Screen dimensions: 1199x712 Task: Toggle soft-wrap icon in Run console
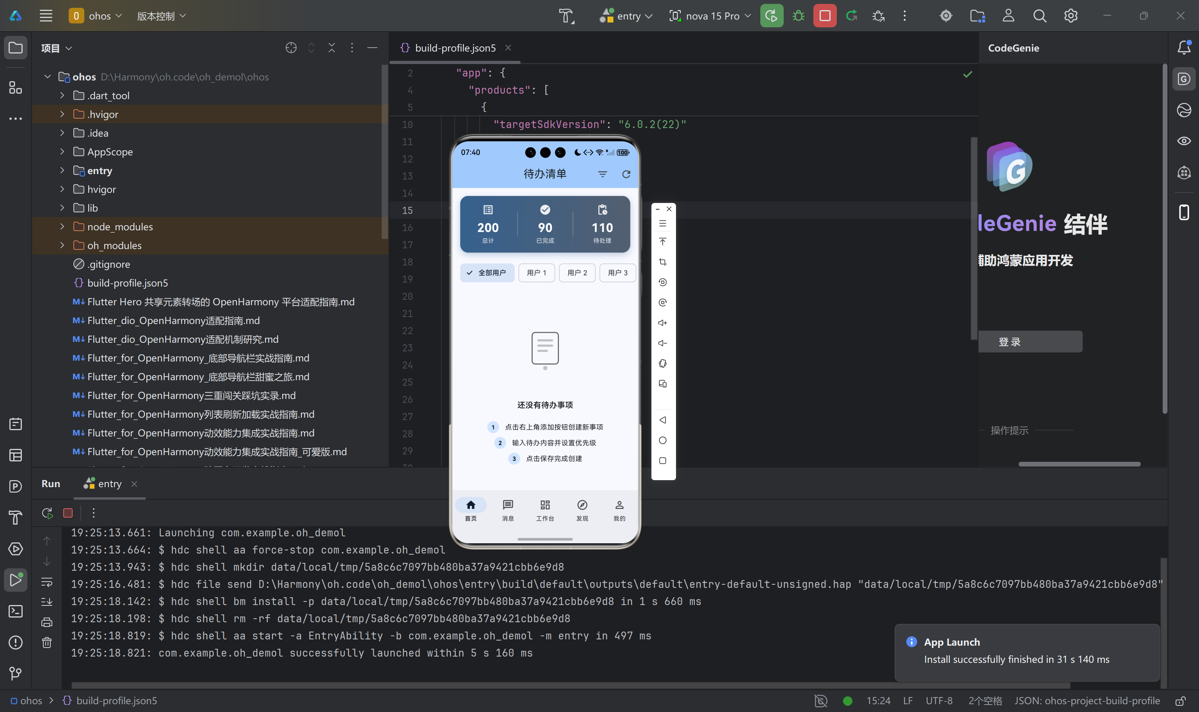click(46, 582)
